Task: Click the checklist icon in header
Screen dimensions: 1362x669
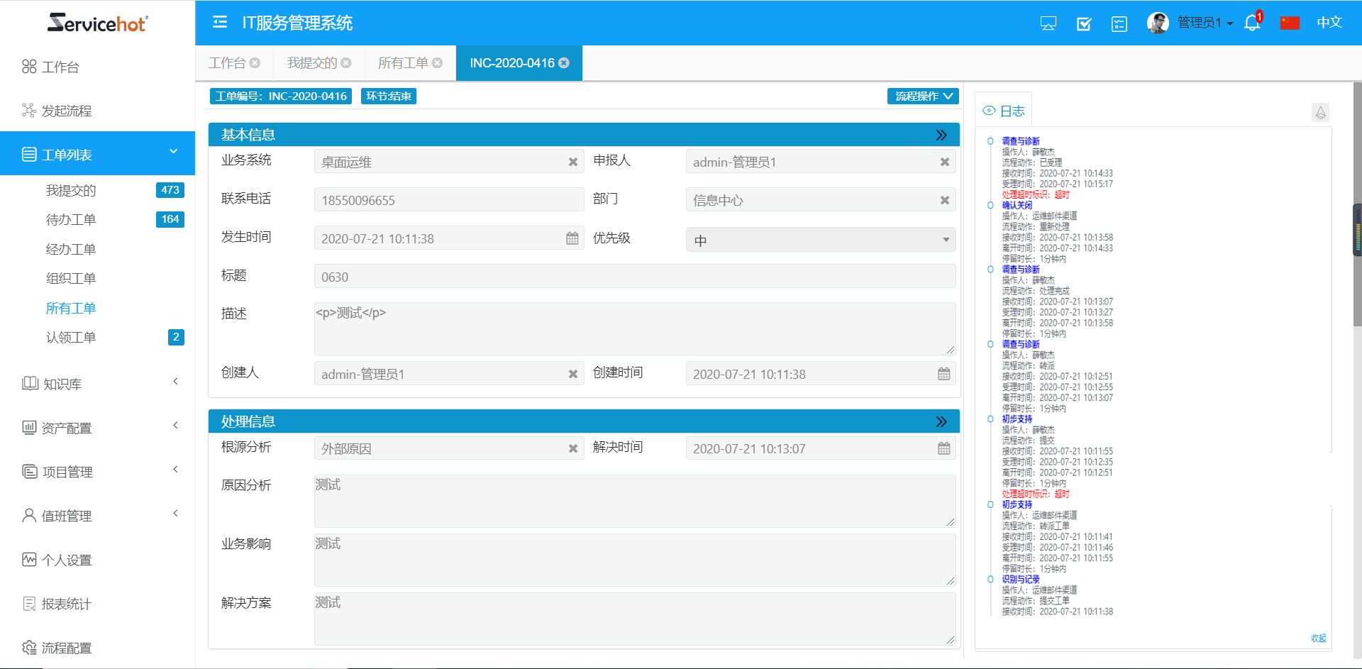Action: click(1119, 23)
